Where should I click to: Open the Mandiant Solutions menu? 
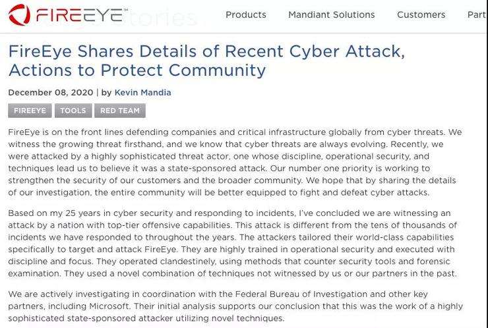click(332, 14)
